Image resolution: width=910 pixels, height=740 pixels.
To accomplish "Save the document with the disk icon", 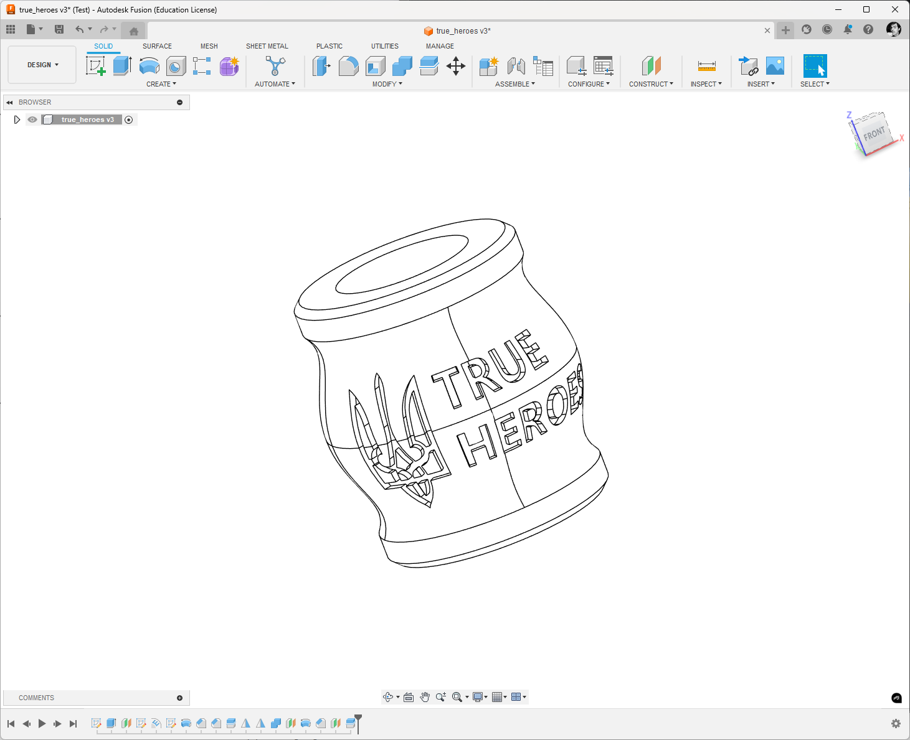I will 59,29.
